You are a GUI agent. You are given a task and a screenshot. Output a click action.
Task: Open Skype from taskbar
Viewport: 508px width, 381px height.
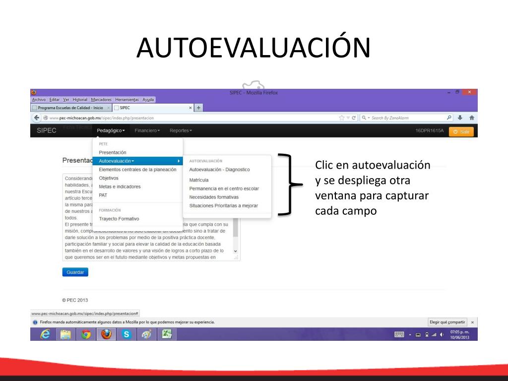(x=127, y=334)
